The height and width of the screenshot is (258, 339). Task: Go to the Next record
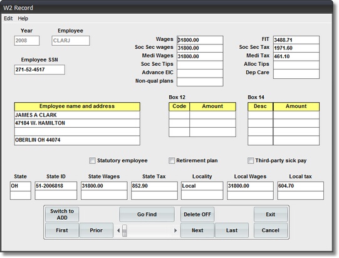click(x=197, y=230)
